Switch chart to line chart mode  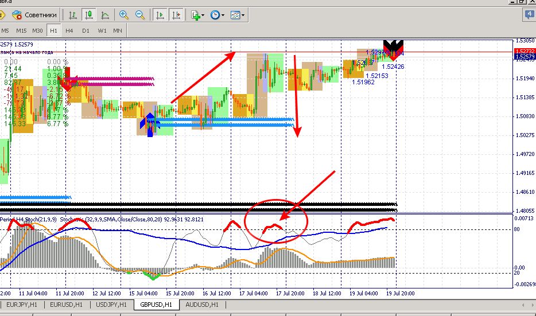105,15
